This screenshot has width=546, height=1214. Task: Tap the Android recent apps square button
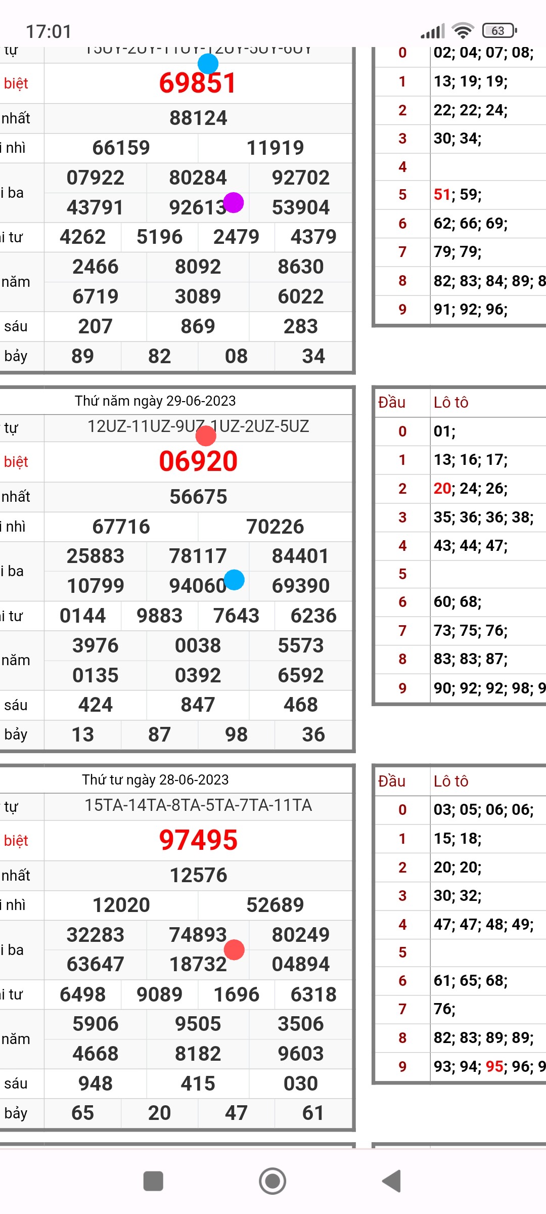point(153,1181)
